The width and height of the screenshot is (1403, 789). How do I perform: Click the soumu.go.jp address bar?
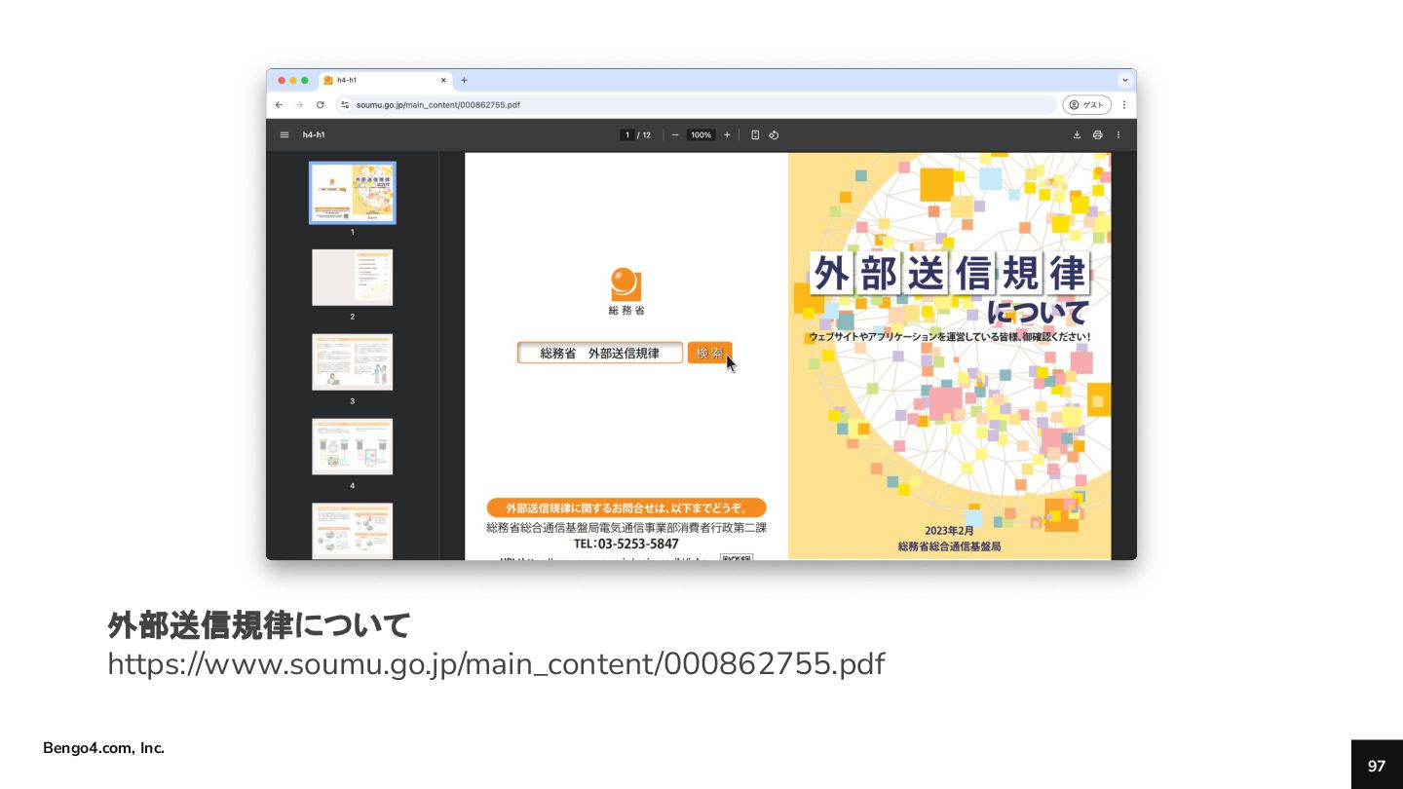(696, 104)
